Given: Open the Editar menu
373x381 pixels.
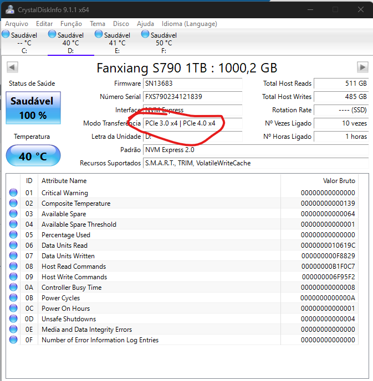Looking at the screenshot, I should click(44, 24).
